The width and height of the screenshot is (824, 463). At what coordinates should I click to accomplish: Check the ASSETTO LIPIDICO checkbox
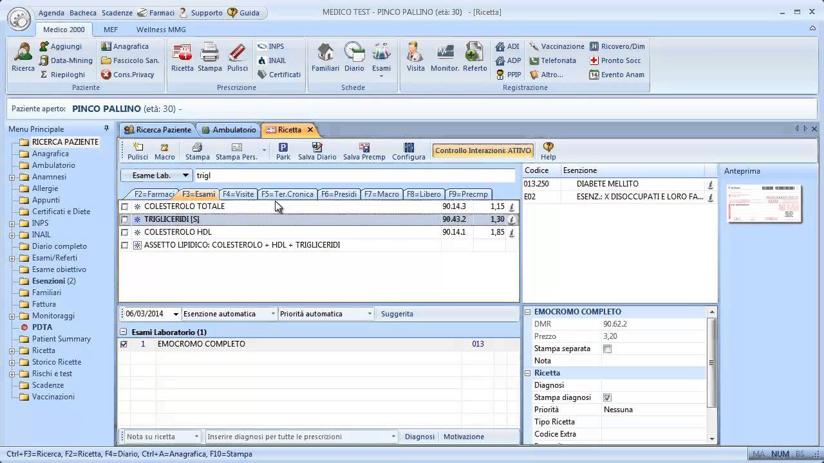point(125,245)
